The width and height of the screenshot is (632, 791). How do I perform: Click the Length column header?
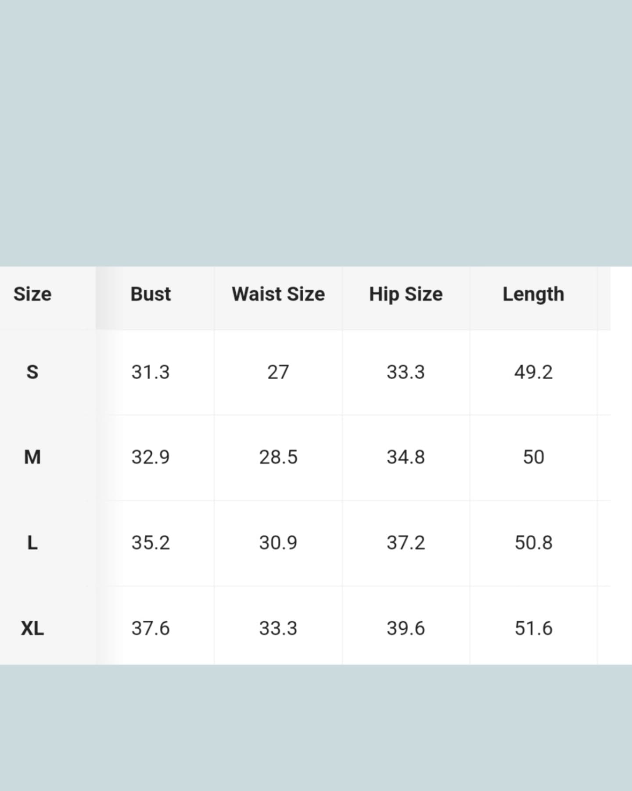click(x=533, y=294)
